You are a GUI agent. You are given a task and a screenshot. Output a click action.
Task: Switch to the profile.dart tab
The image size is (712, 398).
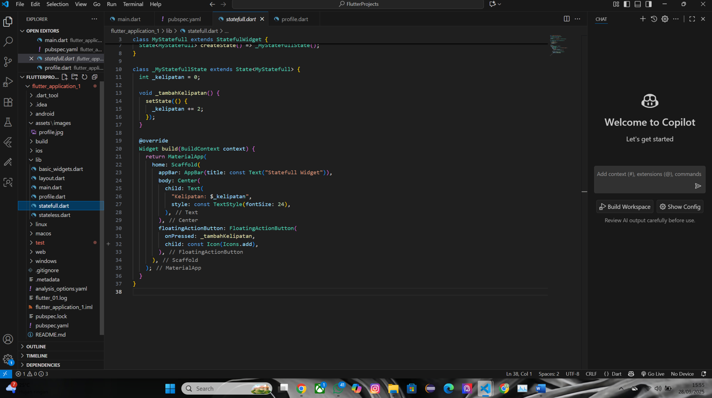coord(294,18)
